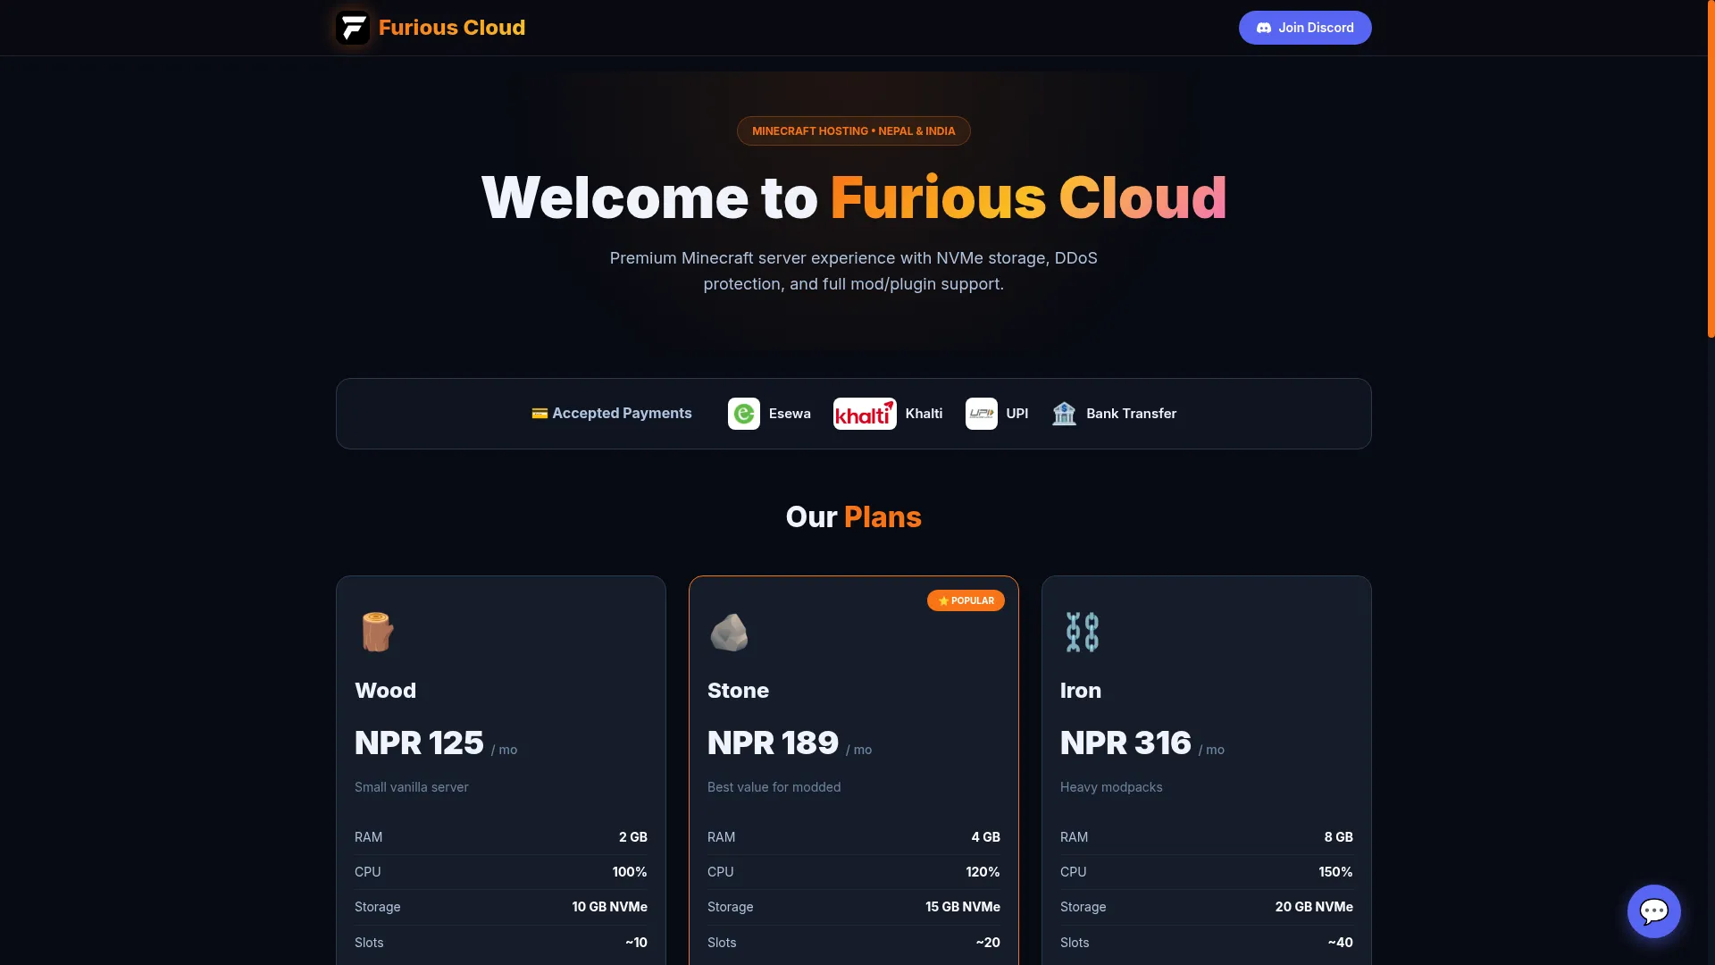Click the Furious Cloud F logo icon
1715x965 pixels.
point(353,28)
